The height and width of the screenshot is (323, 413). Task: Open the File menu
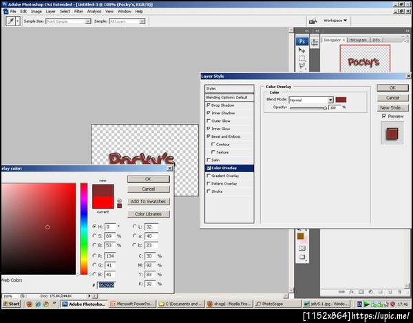(x=13, y=11)
